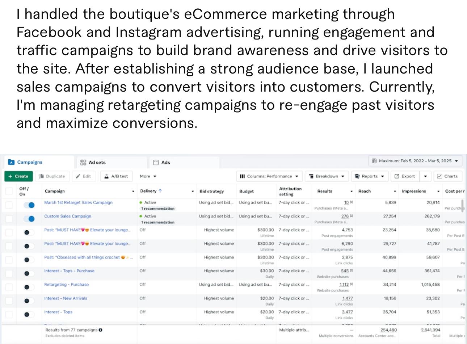Click the Duplicate copy button
This screenshot has width=467, height=344.
(x=52, y=176)
